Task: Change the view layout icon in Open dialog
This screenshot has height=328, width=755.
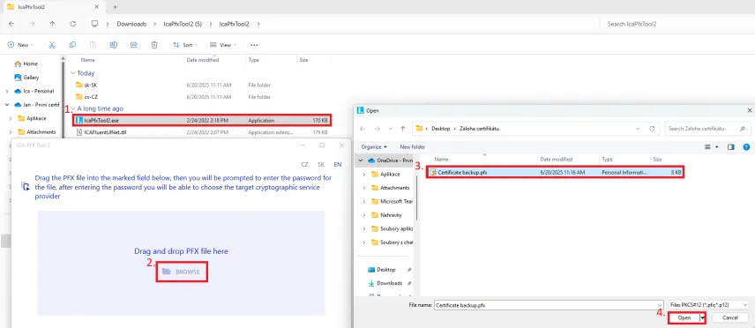Action: coord(707,147)
